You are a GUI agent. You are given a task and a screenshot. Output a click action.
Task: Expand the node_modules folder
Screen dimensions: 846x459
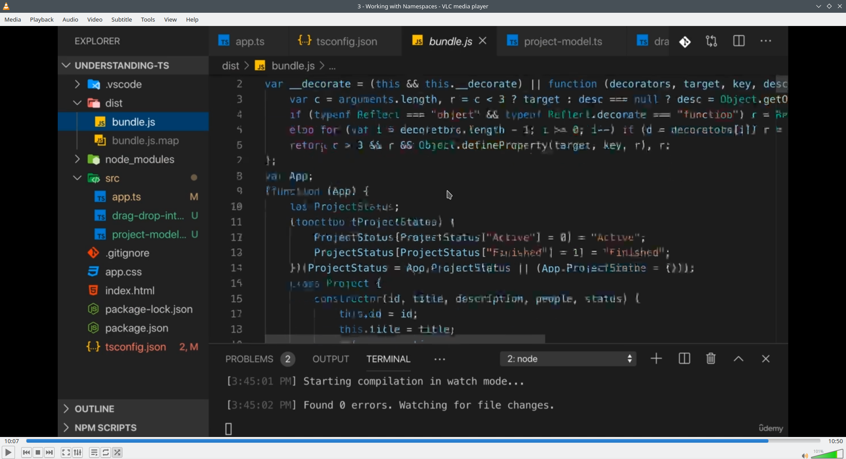click(134, 159)
